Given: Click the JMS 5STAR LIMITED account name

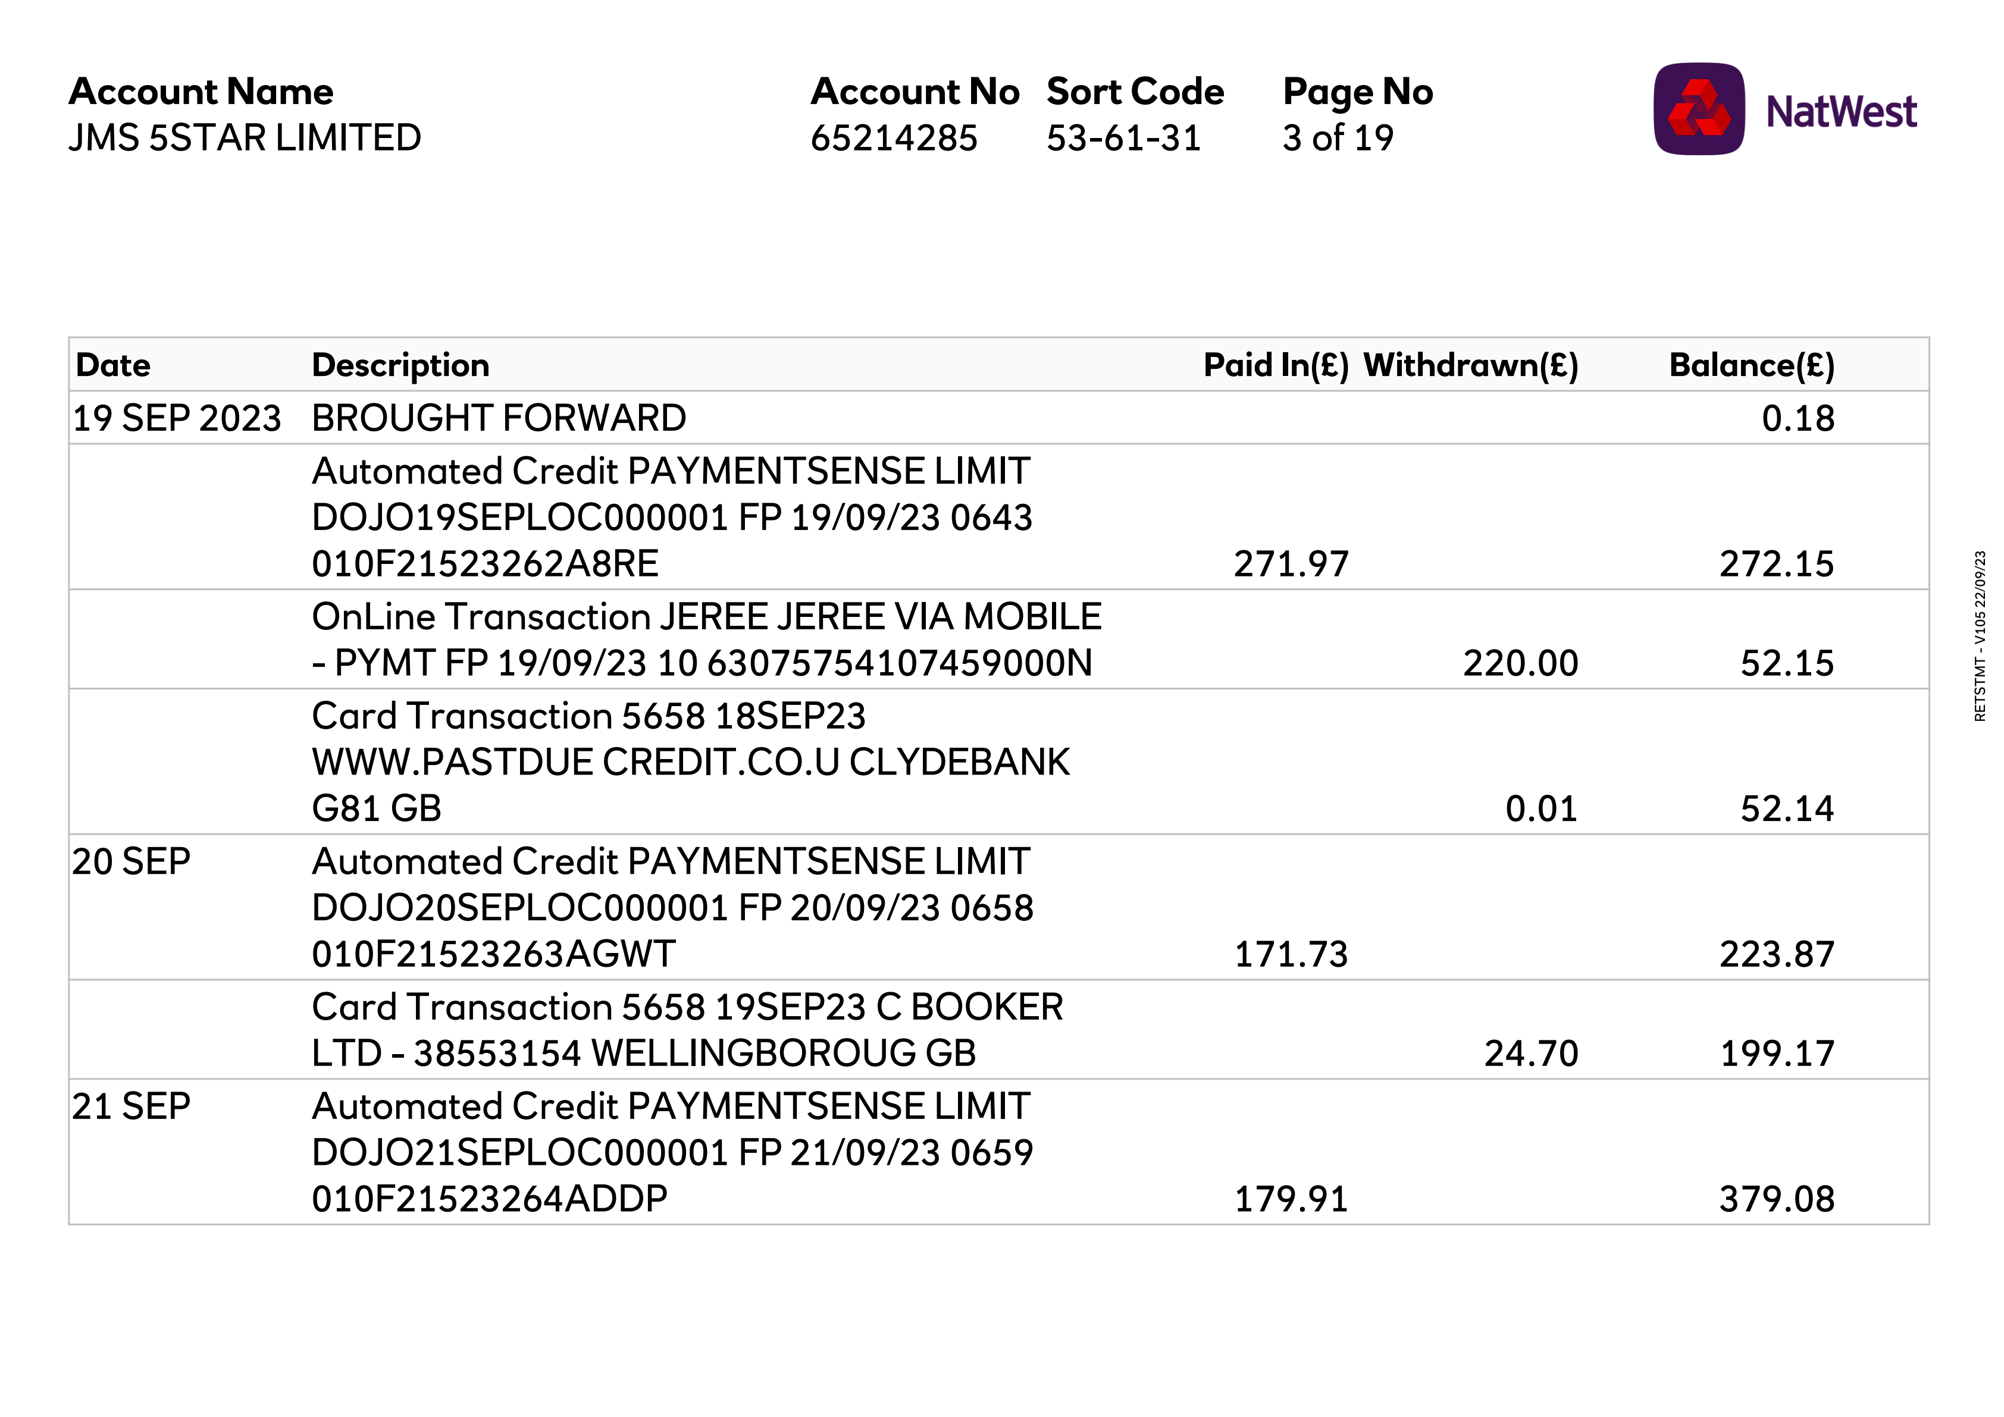Looking at the screenshot, I should 245,138.
